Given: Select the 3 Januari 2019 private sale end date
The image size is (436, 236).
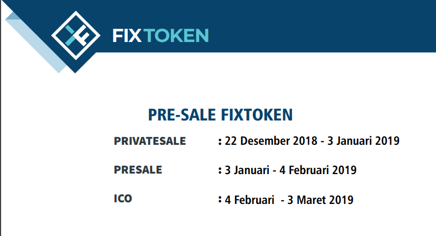Looking at the screenshot, I should tap(363, 141).
